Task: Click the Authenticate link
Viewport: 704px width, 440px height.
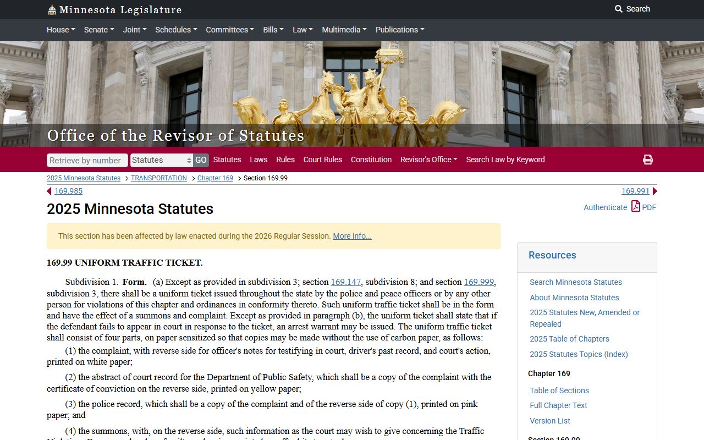Action: tap(605, 207)
